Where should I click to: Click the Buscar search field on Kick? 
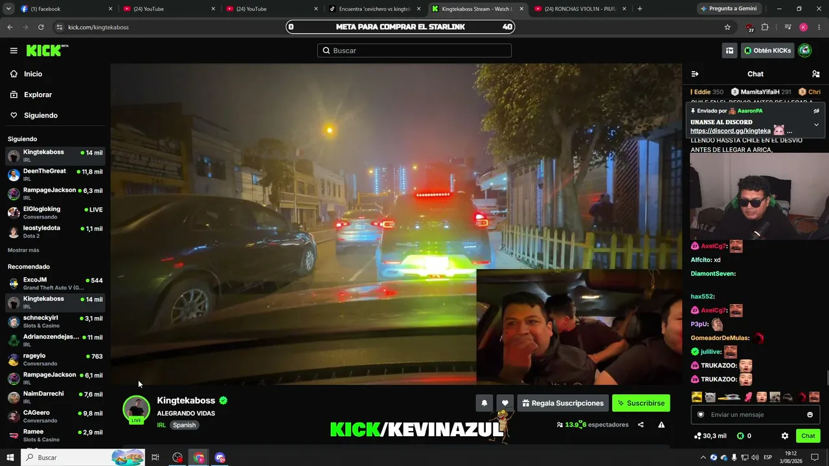[x=414, y=50]
